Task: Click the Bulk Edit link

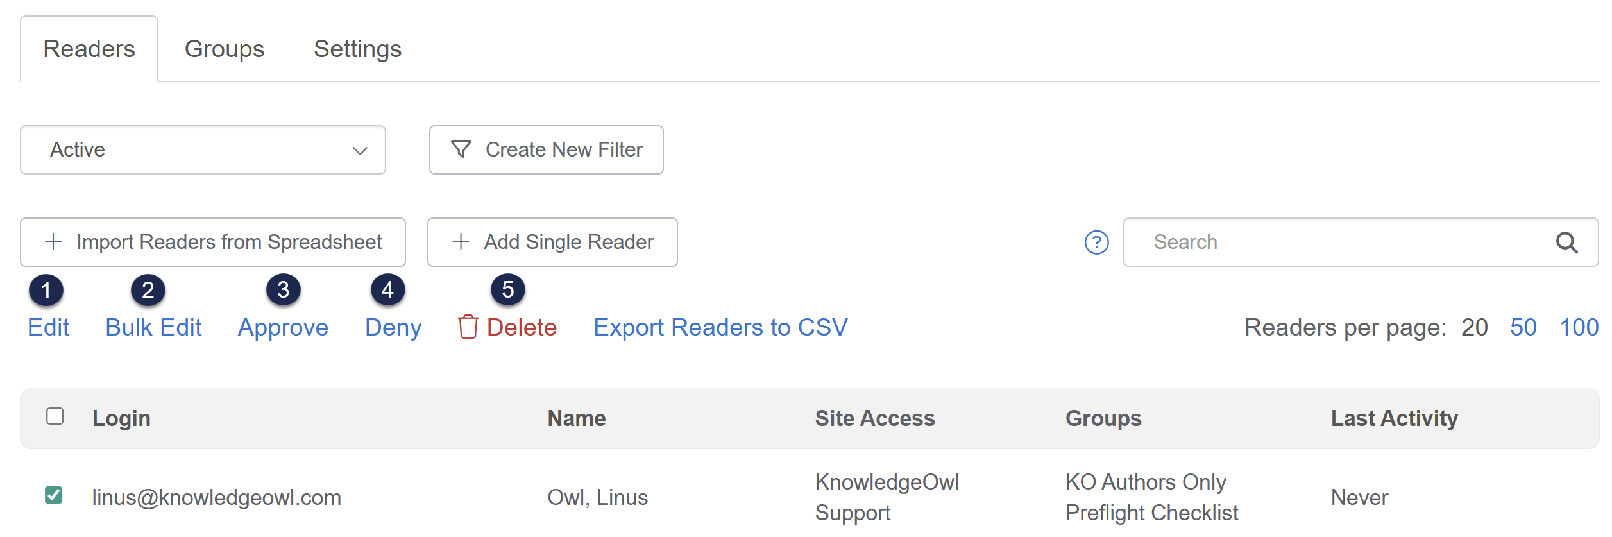Action: pos(153,328)
